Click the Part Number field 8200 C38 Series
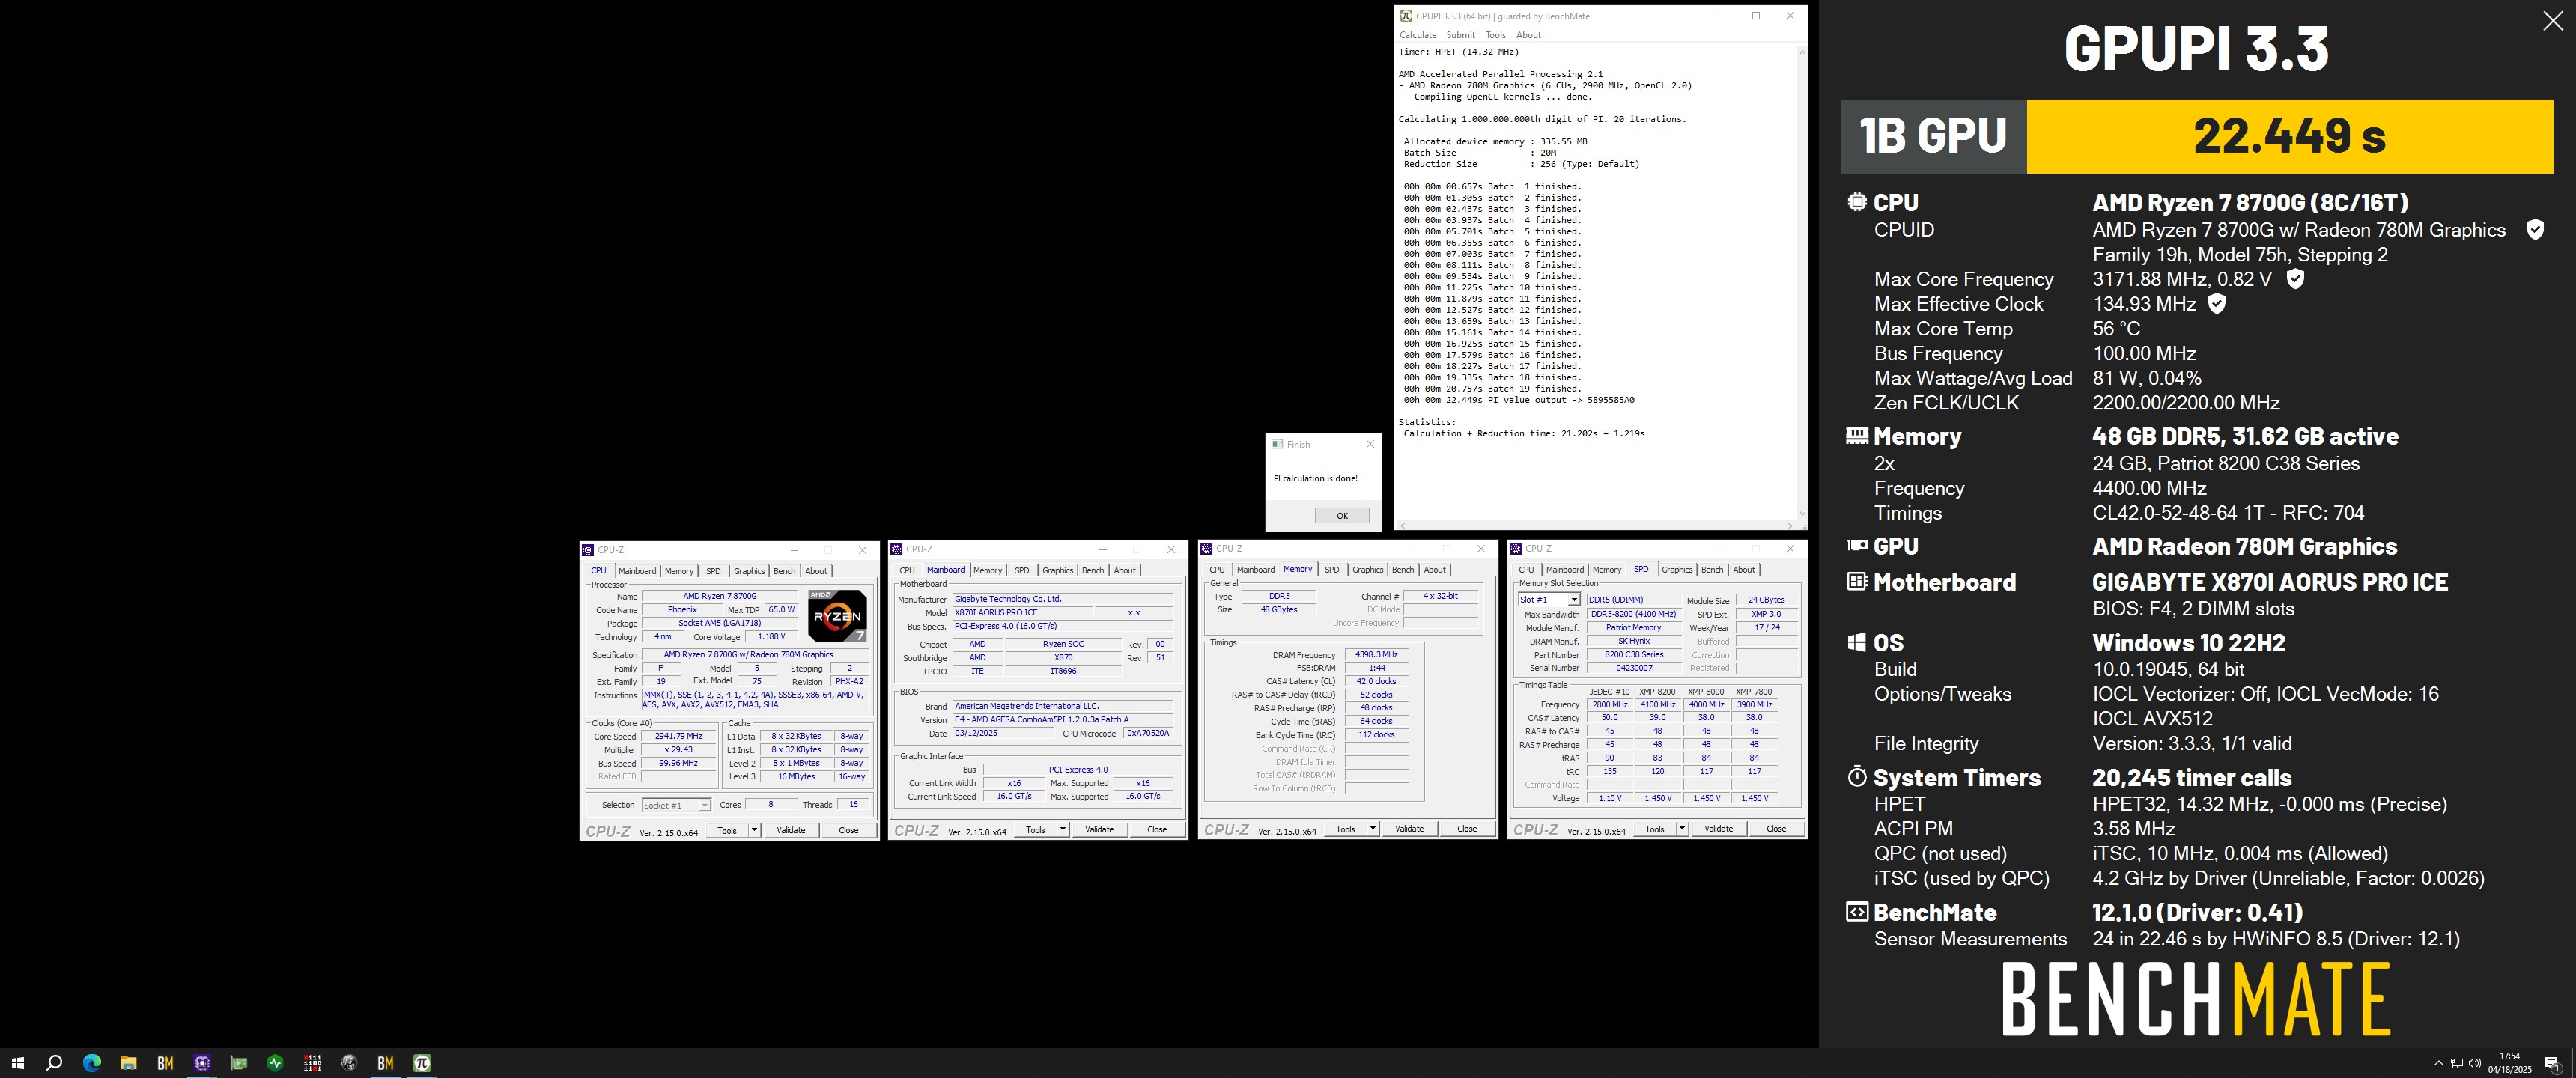 click(1634, 655)
